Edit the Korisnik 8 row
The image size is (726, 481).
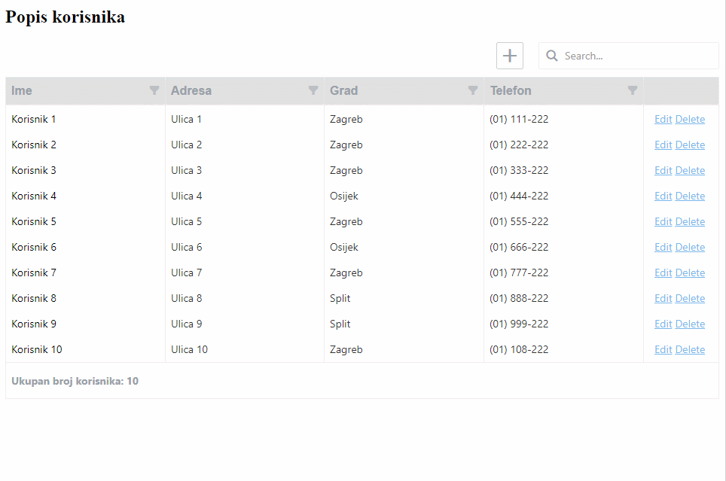(663, 298)
